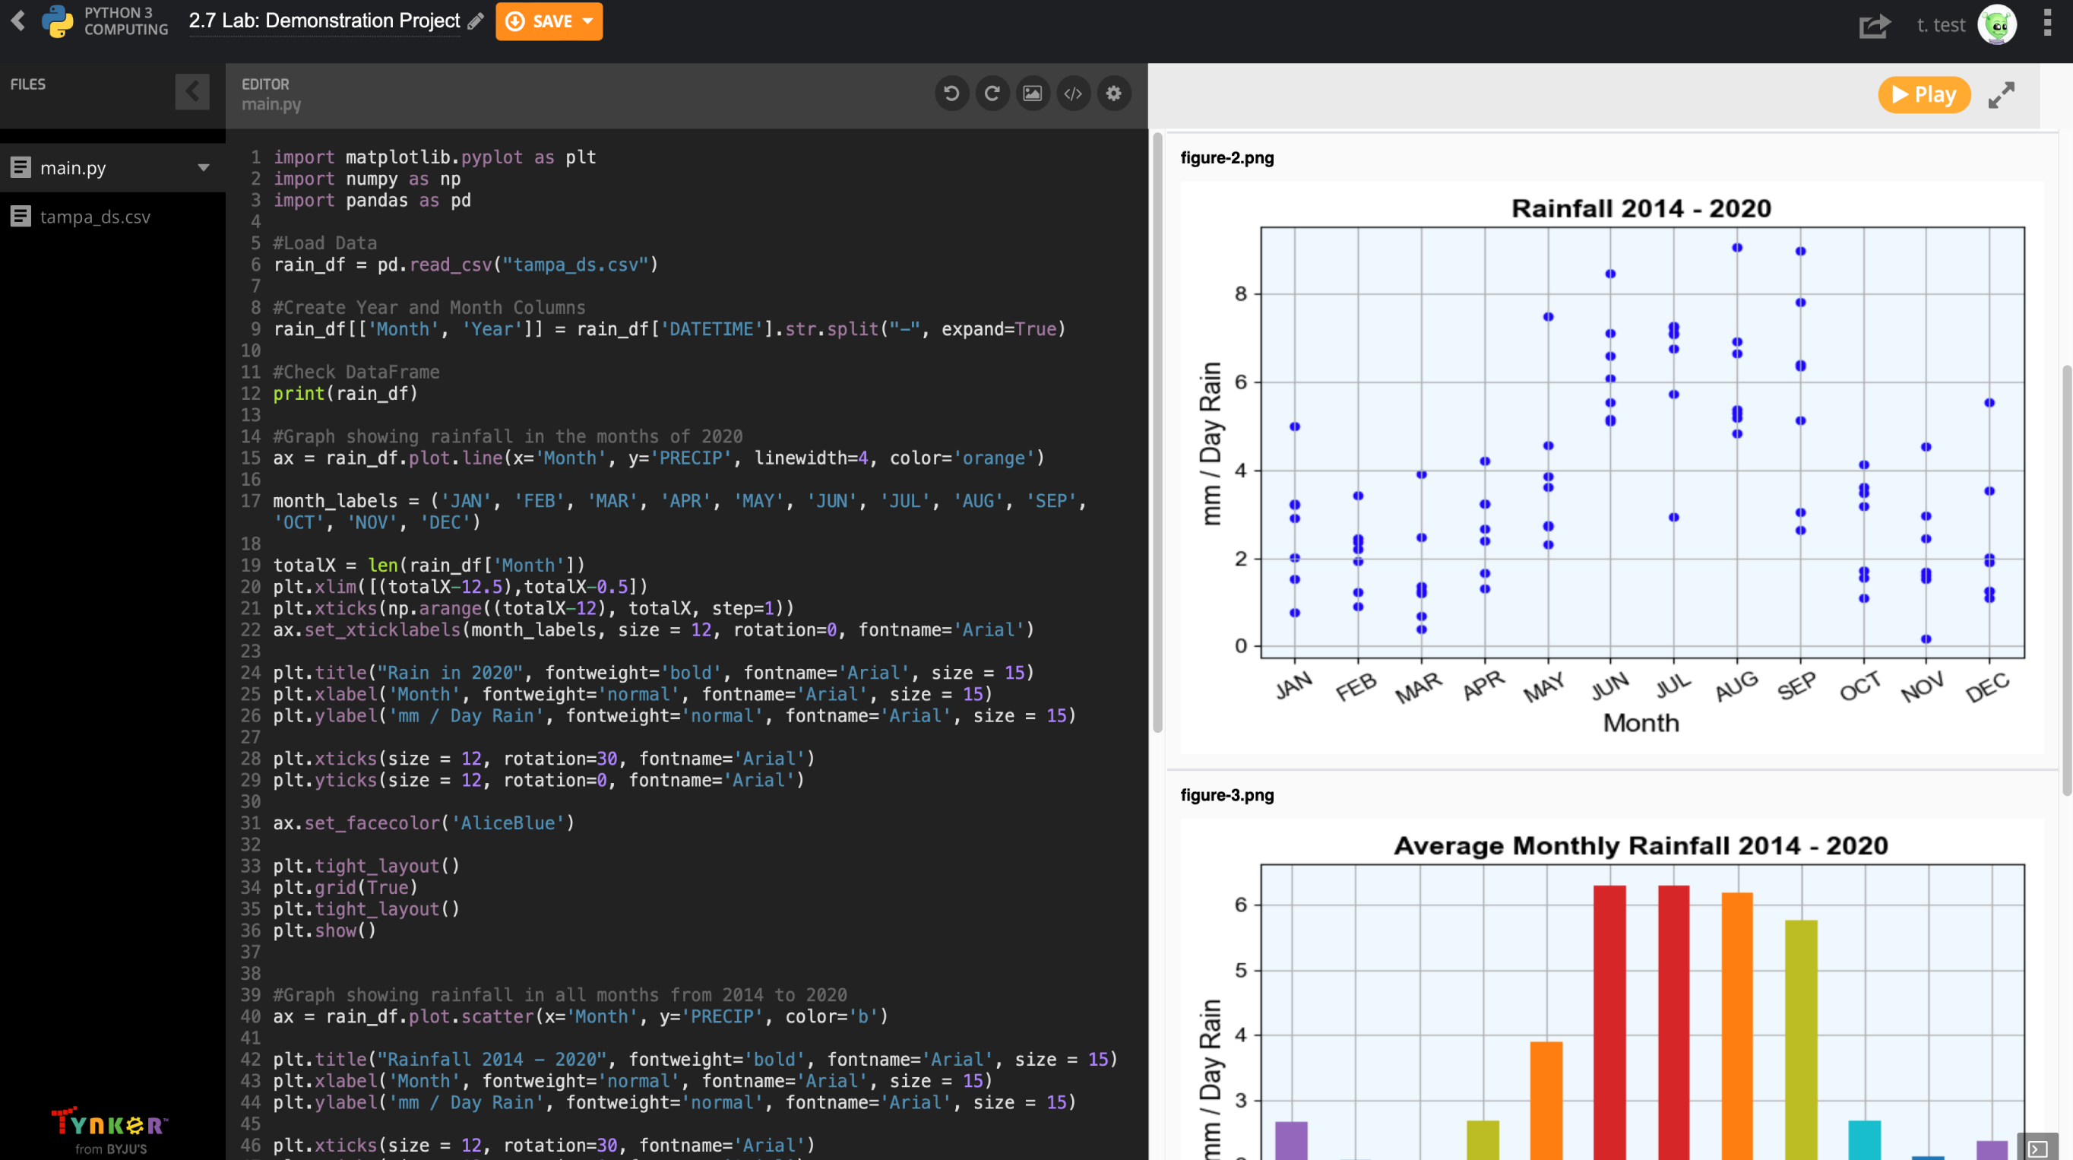Go back using the top-left arrow
Image resolution: width=2073 pixels, height=1160 pixels.
pos(17,20)
